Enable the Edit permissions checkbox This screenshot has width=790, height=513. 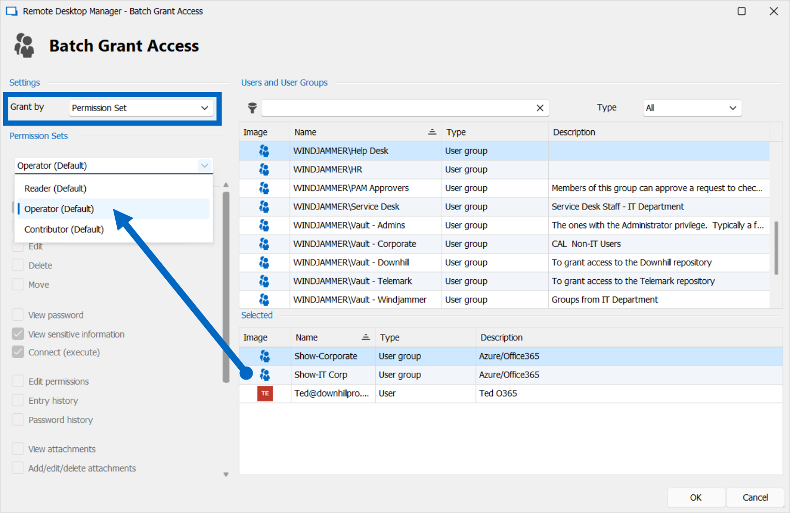(x=18, y=381)
